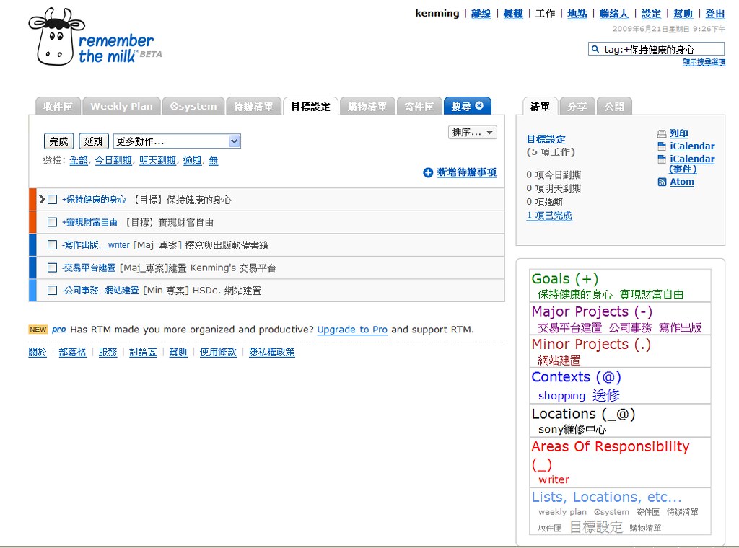Click the 部落格 footer link

point(73,352)
